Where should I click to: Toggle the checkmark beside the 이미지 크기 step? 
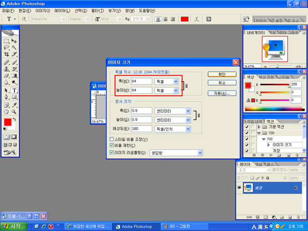247,145
